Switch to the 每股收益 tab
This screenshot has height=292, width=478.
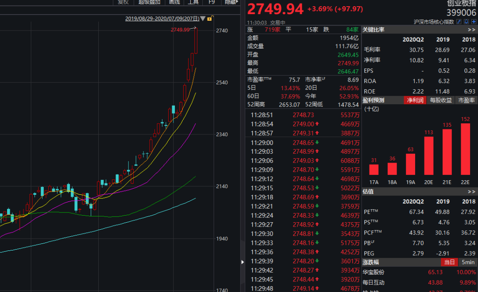point(440,100)
